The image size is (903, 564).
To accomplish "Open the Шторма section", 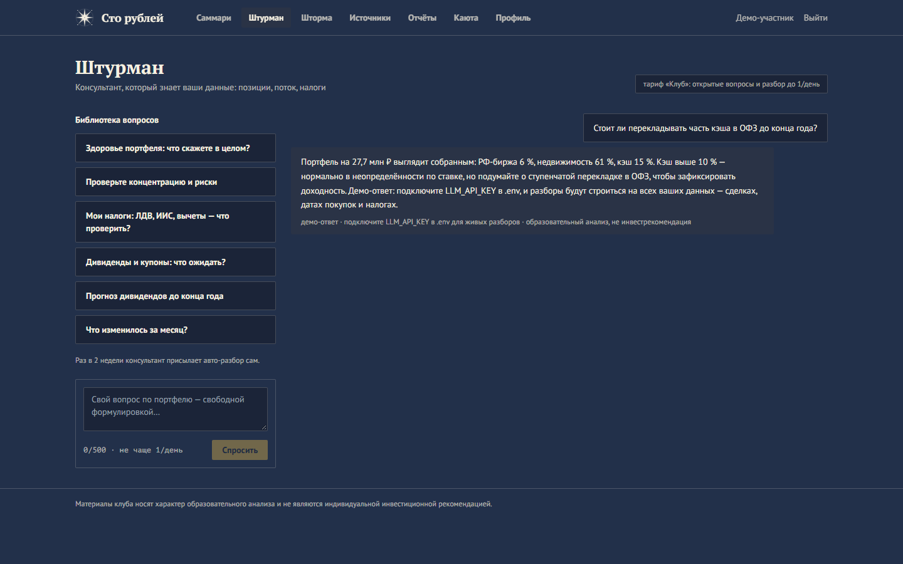I will pyautogui.click(x=317, y=18).
